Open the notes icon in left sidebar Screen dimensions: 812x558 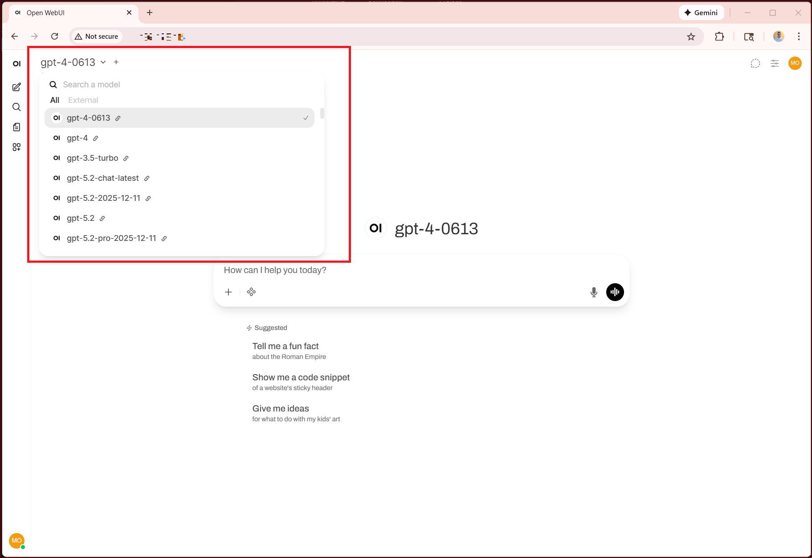pos(16,127)
